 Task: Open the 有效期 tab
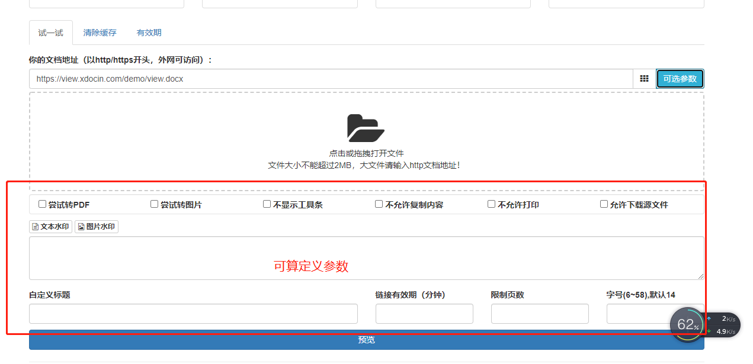149,33
